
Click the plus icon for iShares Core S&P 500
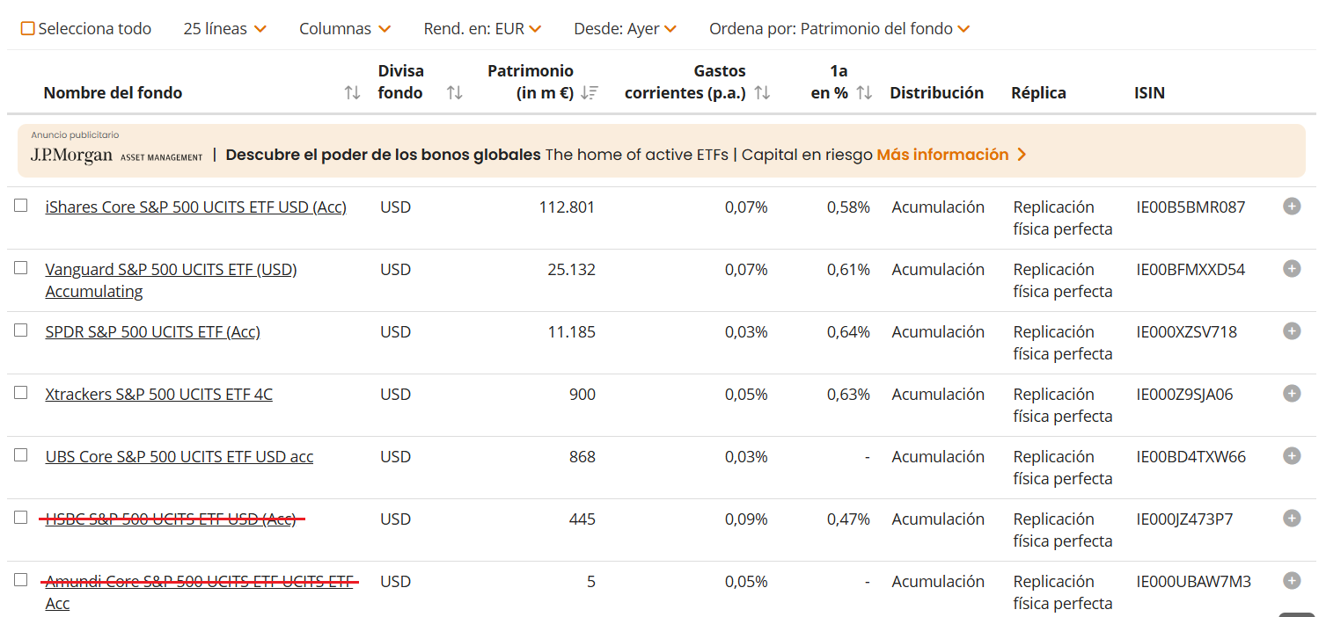[x=1292, y=207]
